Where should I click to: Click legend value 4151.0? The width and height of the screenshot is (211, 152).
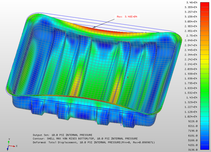pyautogui.click(x=193, y=145)
